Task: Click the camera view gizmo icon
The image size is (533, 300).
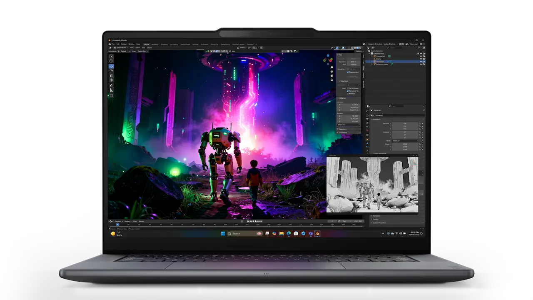Action: point(332,76)
